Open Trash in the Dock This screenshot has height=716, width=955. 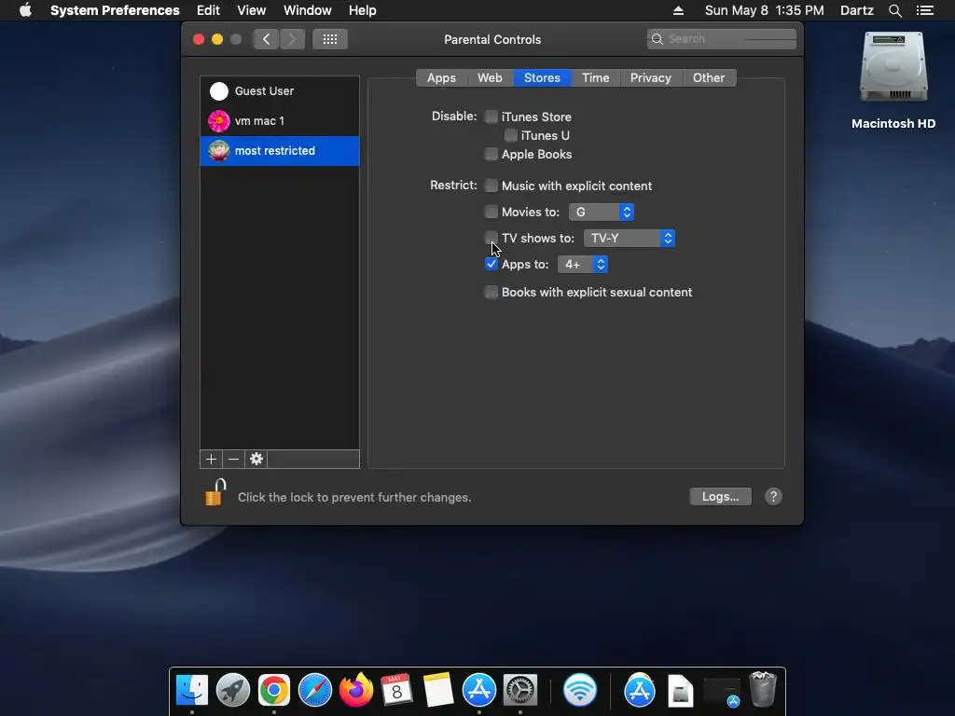(x=763, y=689)
